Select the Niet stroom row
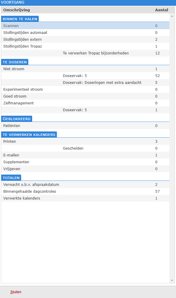176x298 pixels. (85, 69)
